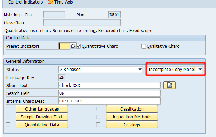Open the Quantitative Data button

pos(42,125)
